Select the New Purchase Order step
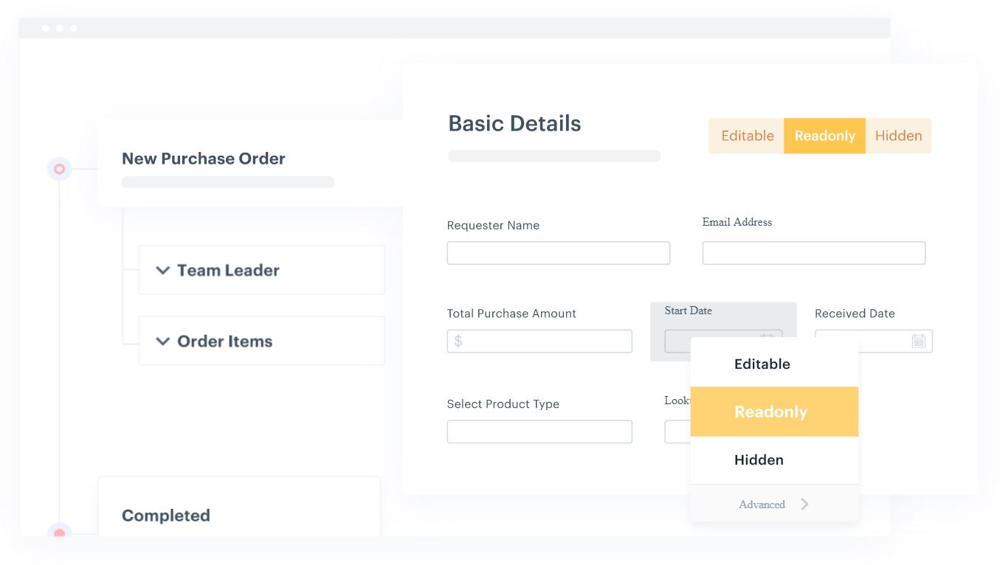This screenshot has width=1000, height=565. click(x=204, y=159)
